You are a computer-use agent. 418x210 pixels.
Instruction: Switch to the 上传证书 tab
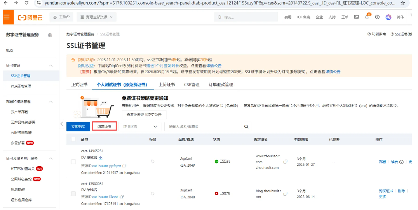167,84
